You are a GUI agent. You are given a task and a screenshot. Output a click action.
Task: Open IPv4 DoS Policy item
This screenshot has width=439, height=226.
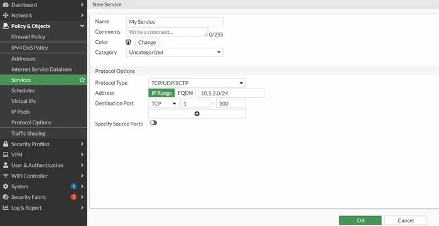tap(43, 48)
